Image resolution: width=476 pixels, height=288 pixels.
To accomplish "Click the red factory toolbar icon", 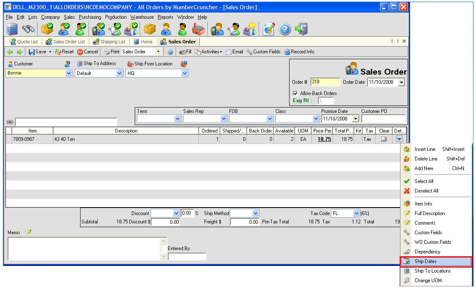I will point(199,29).
